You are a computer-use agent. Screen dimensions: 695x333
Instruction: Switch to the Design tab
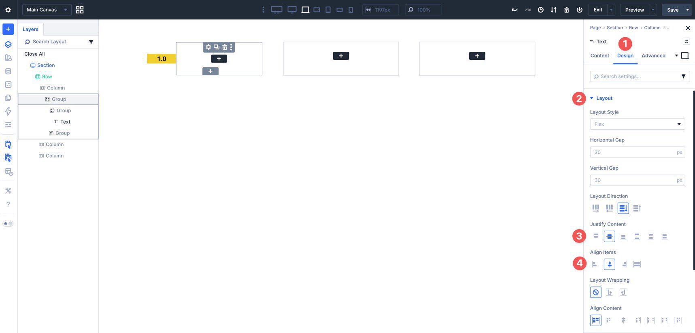pyautogui.click(x=625, y=56)
